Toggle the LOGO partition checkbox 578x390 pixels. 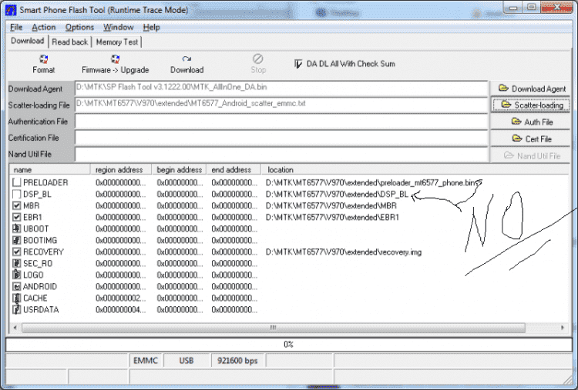click(x=17, y=275)
